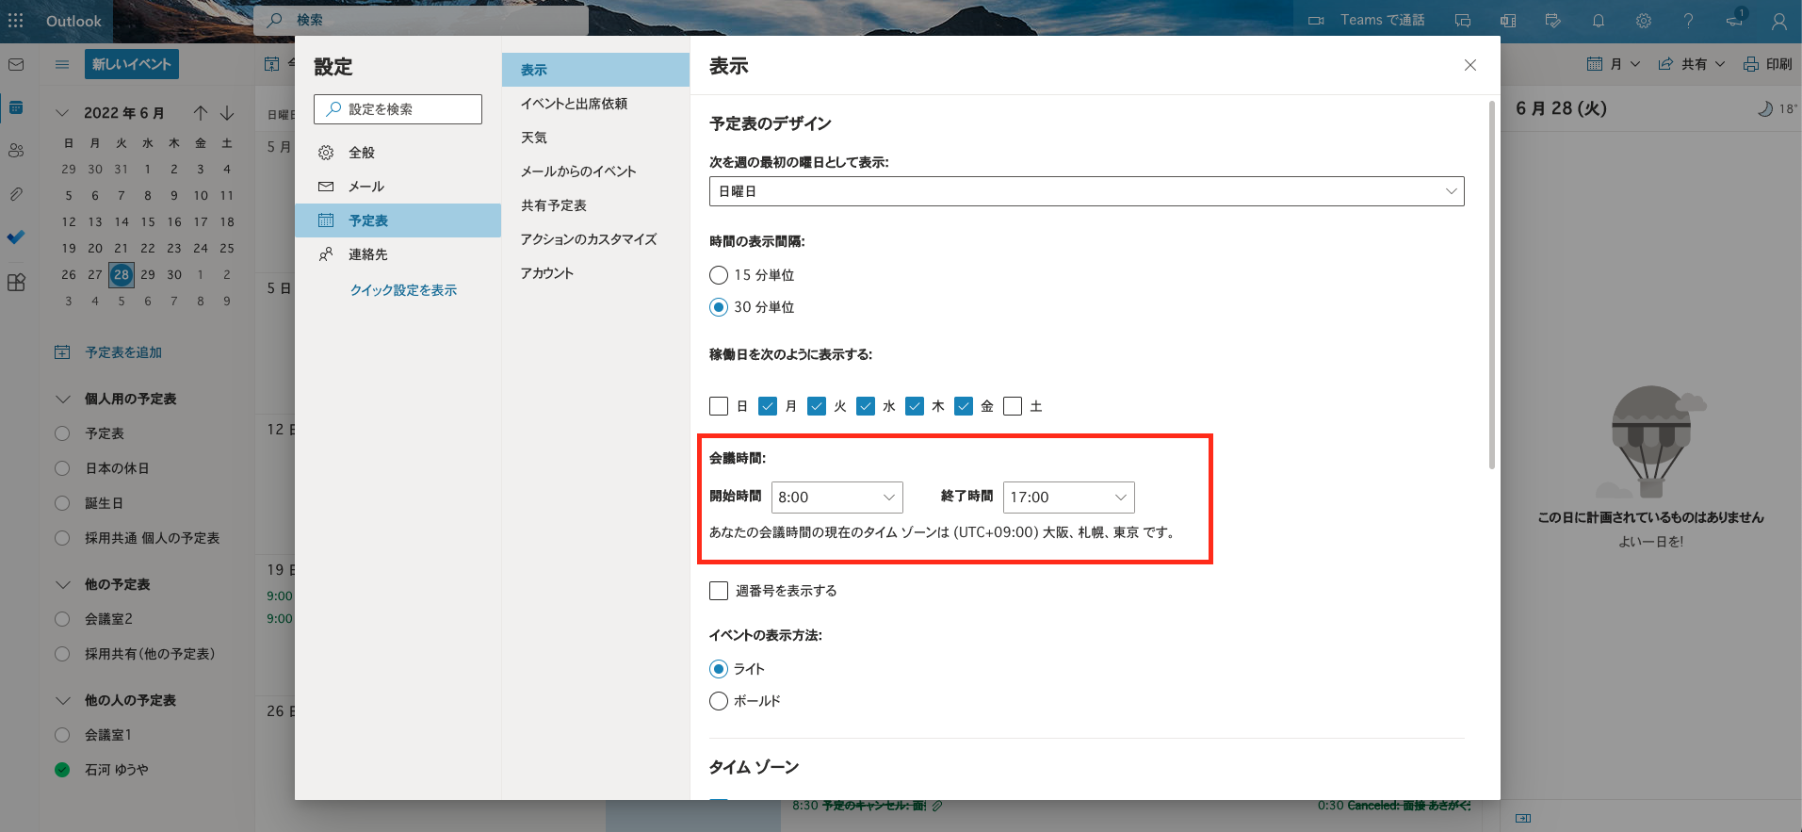
Task: Open the Accounts settings tab
Action: 595,273
